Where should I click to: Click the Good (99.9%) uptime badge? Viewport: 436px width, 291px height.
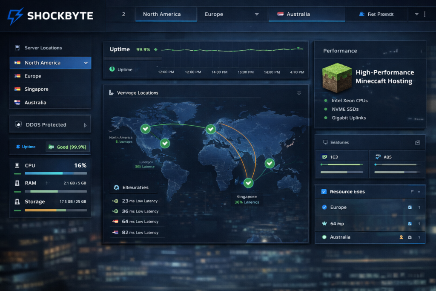68,147
